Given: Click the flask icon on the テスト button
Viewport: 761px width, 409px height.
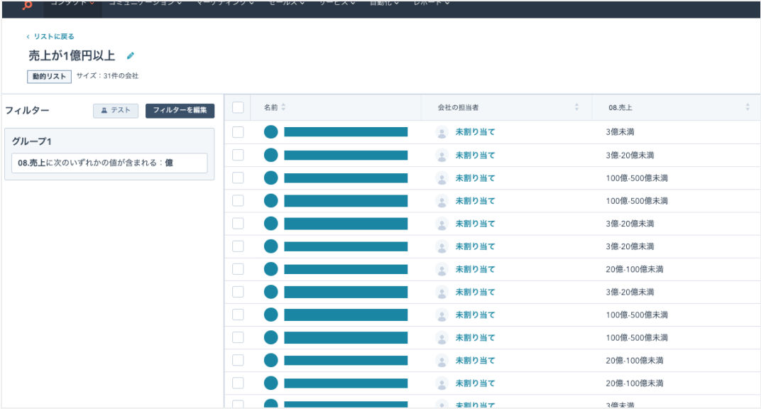Looking at the screenshot, I should [x=104, y=111].
